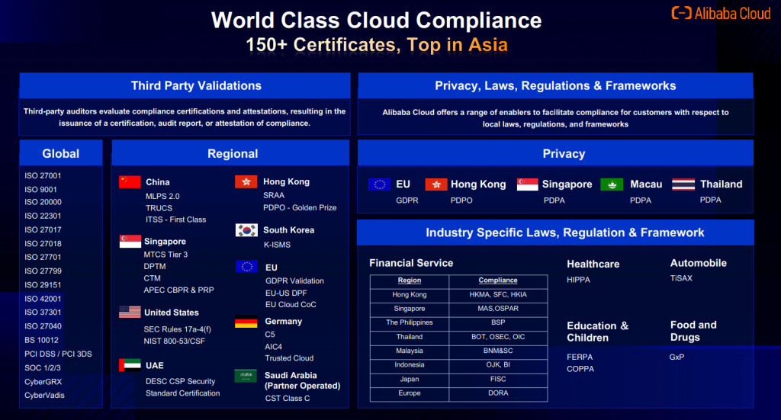Click ISO 42001 entry
Image resolution: width=781 pixels, height=420 pixels.
tap(43, 299)
